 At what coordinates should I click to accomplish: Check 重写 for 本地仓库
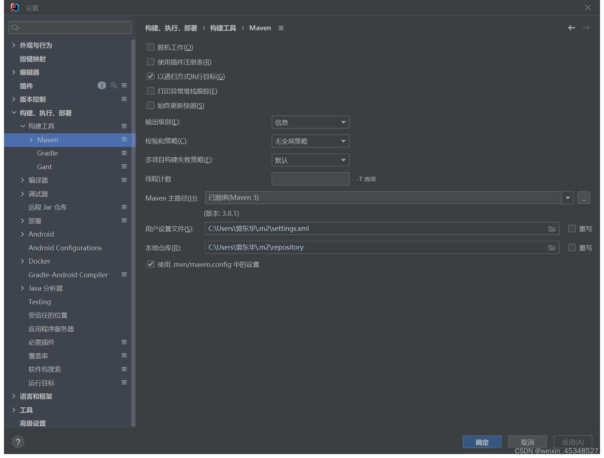572,247
